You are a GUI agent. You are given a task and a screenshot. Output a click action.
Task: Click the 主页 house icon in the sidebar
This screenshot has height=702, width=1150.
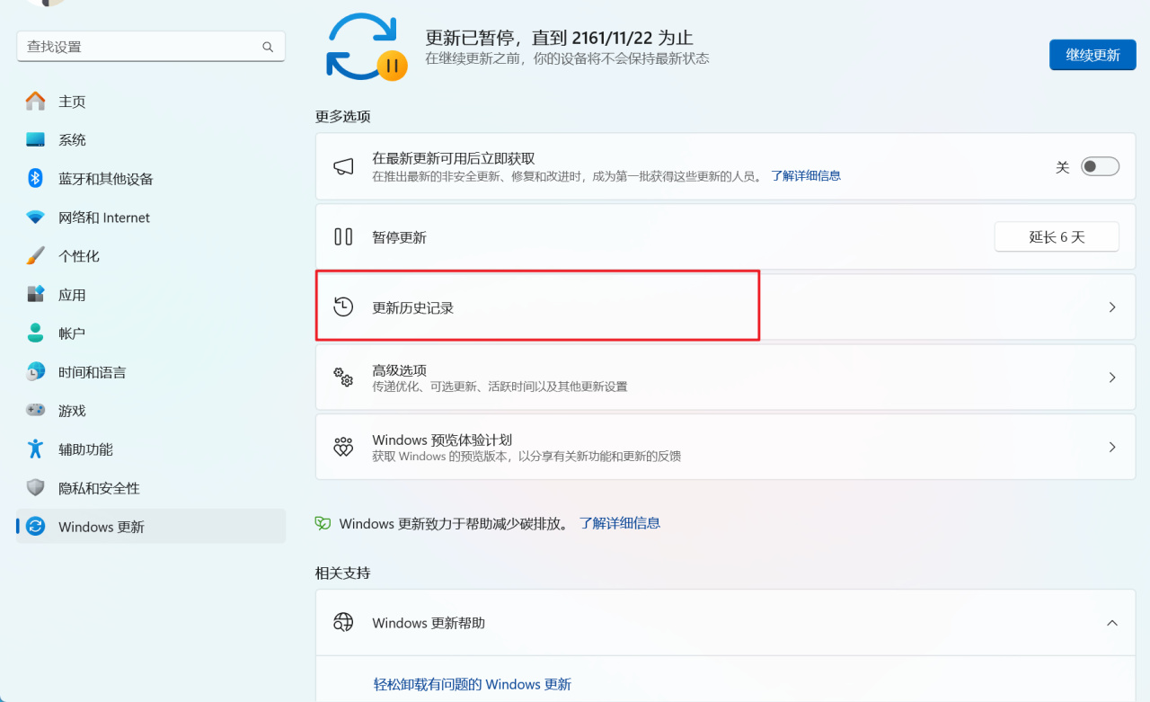click(x=35, y=102)
